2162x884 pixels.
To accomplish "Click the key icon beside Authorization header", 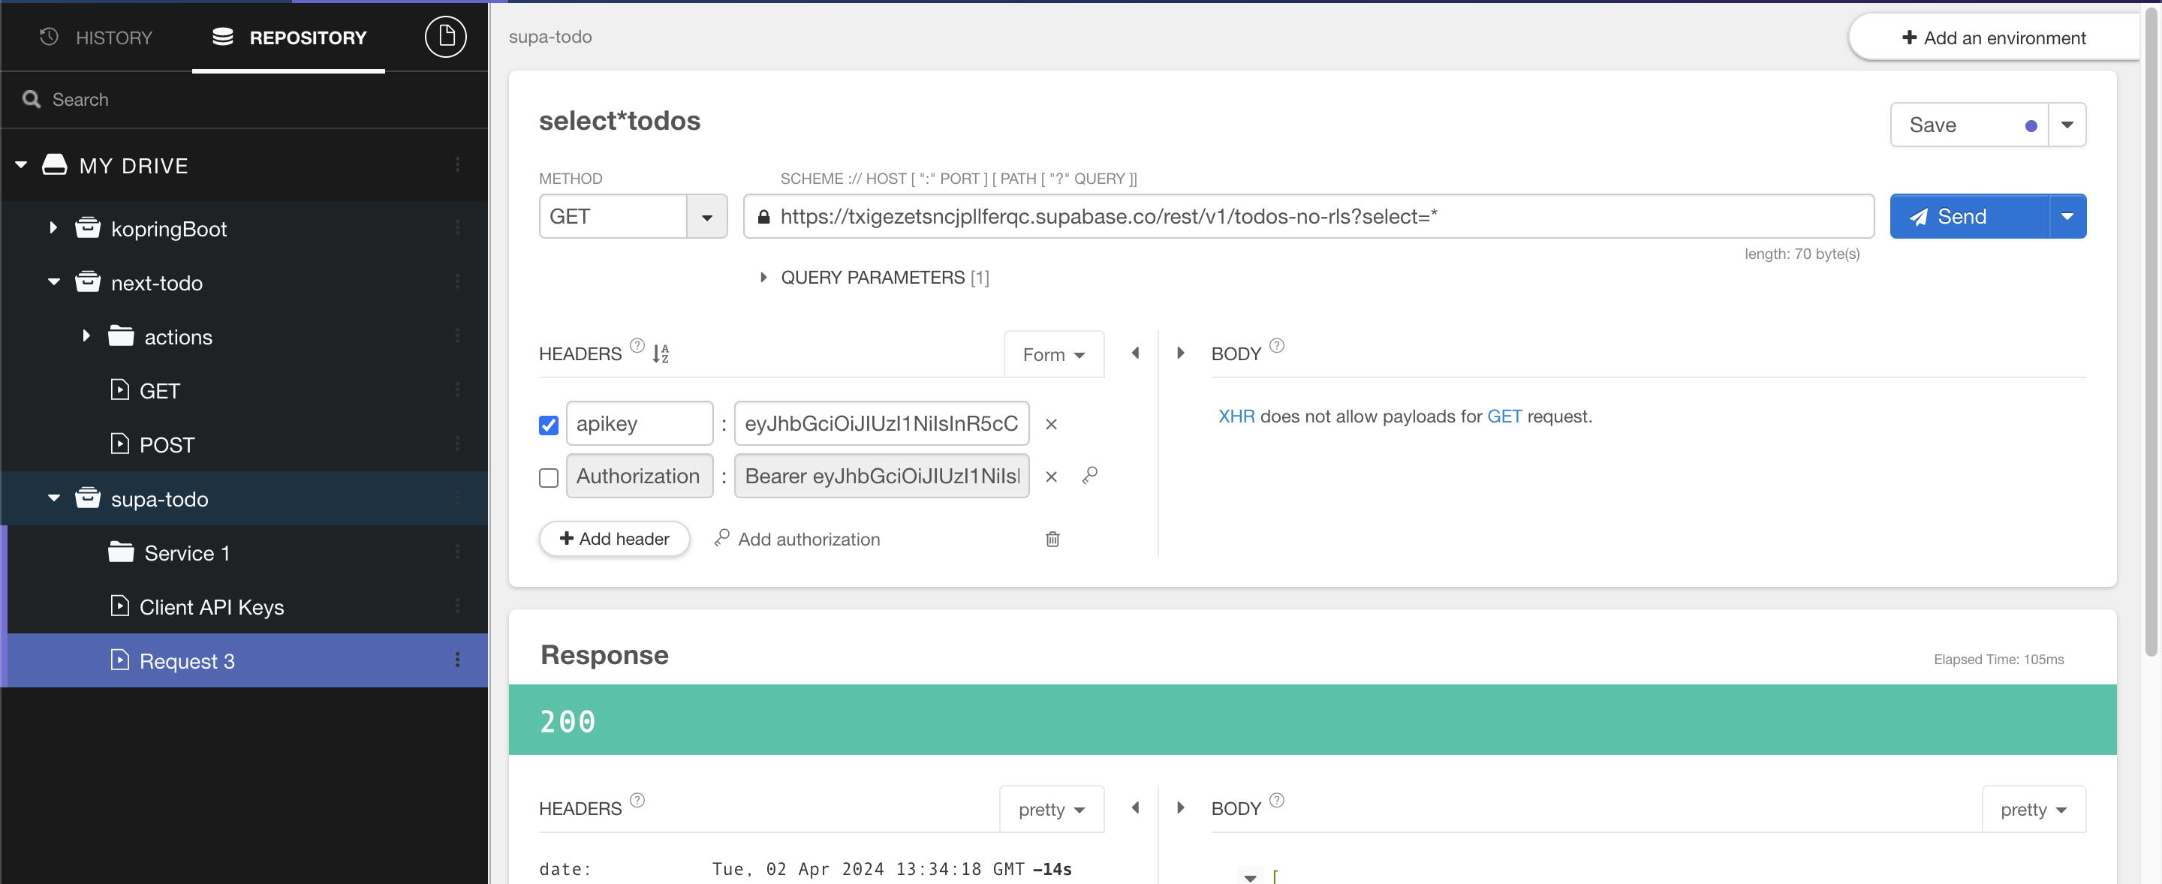I will (x=1090, y=476).
